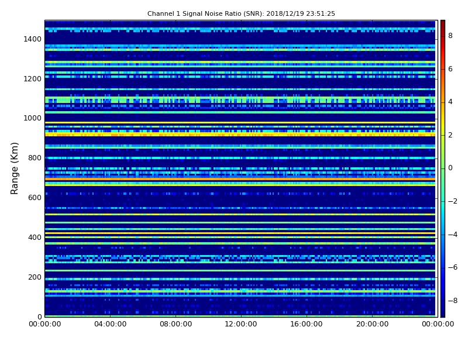The height and width of the screenshot is (351, 468).
Task: Click the colorbar label −8
Action: coord(453,301)
